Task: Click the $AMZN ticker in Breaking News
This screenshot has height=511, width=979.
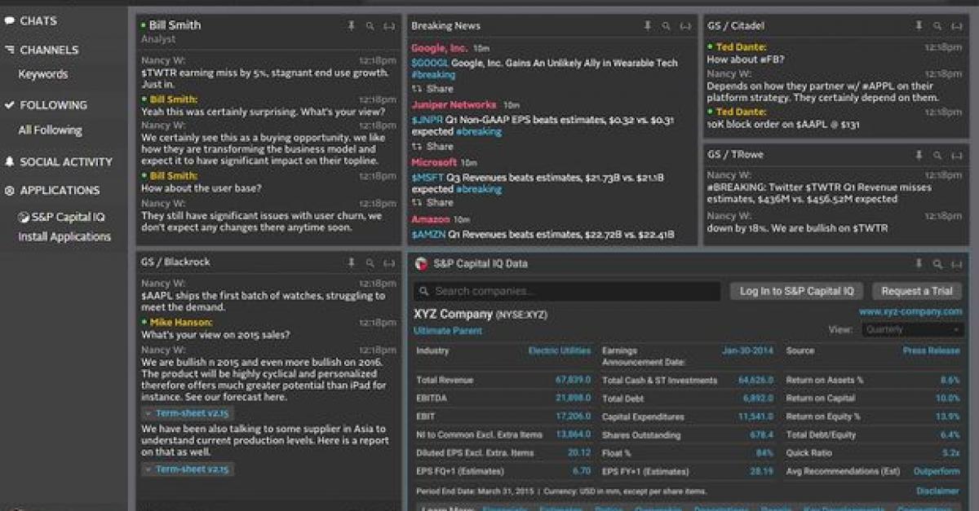Action: coord(429,235)
